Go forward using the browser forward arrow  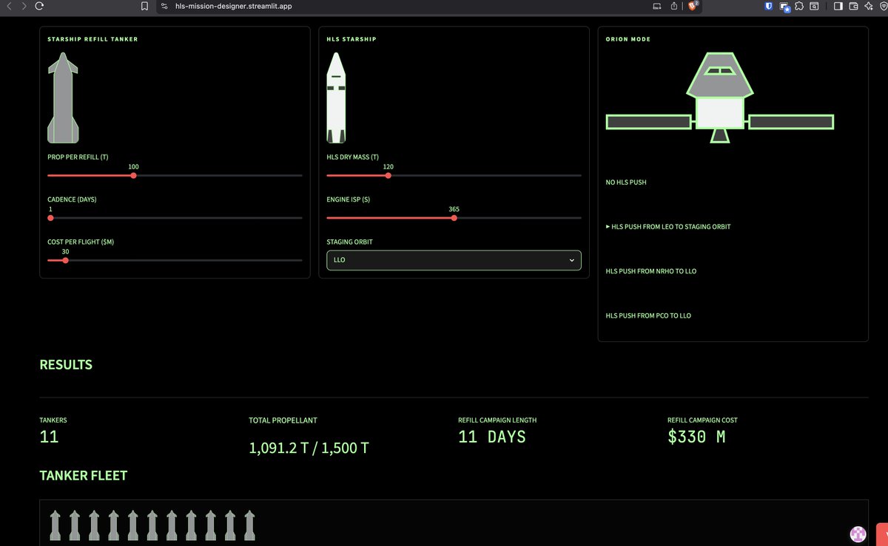click(x=24, y=6)
